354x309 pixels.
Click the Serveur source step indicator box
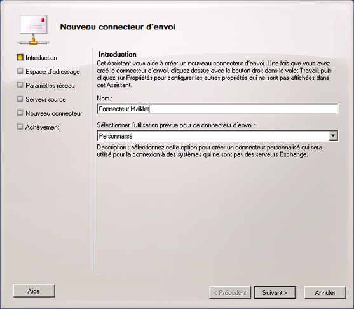coord(20,99)
